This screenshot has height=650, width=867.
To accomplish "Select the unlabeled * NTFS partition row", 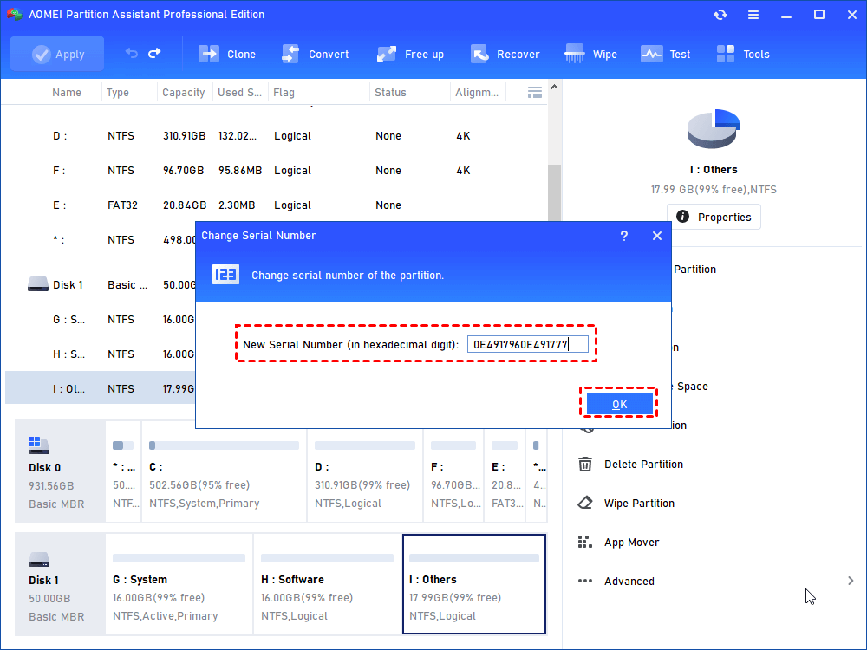I will [x=100, y=240].
